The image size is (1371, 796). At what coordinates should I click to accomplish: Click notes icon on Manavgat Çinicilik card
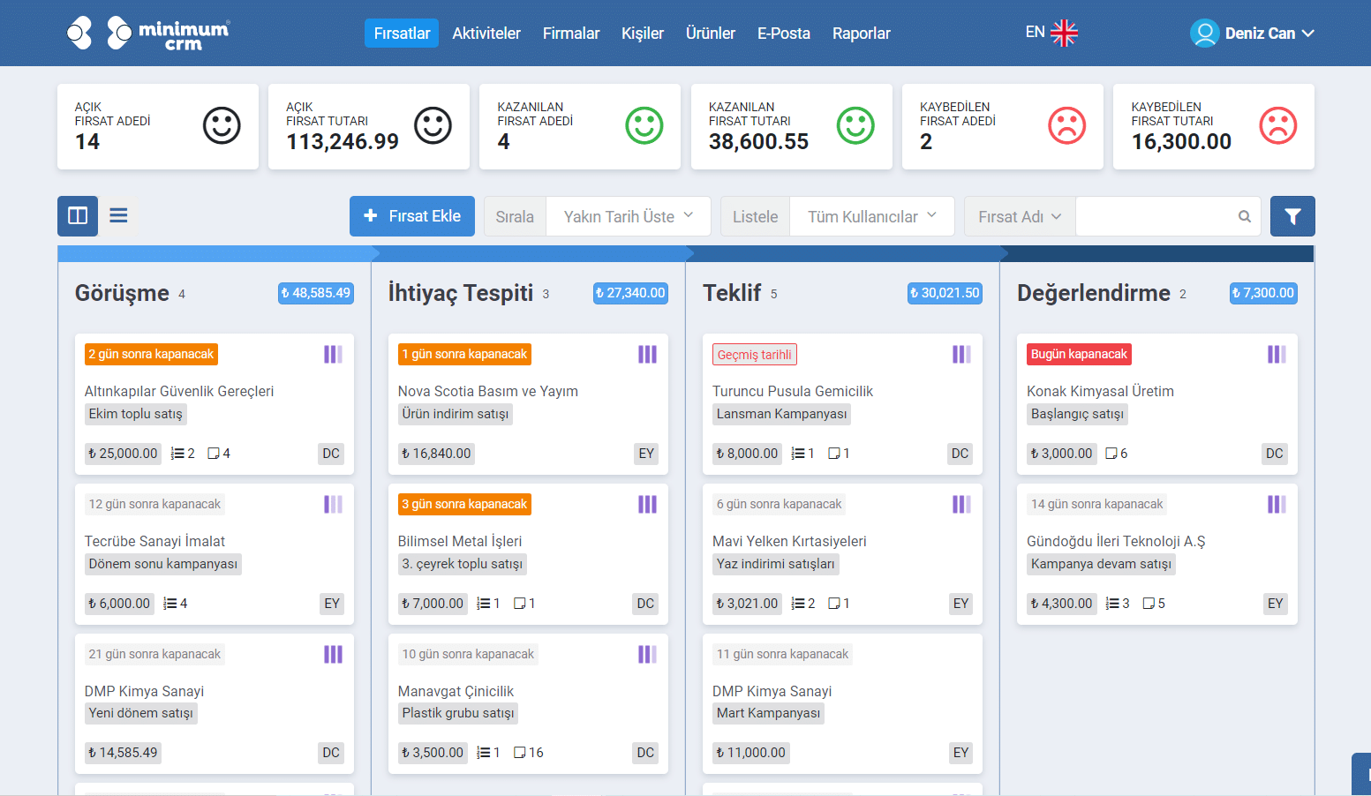520,753
